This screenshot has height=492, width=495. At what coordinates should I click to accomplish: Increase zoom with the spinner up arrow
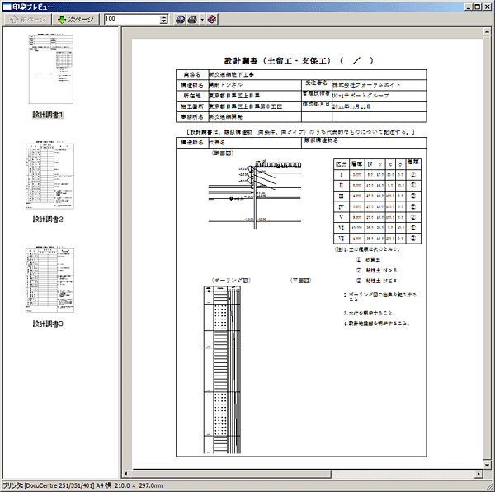(x=164, y=17)
